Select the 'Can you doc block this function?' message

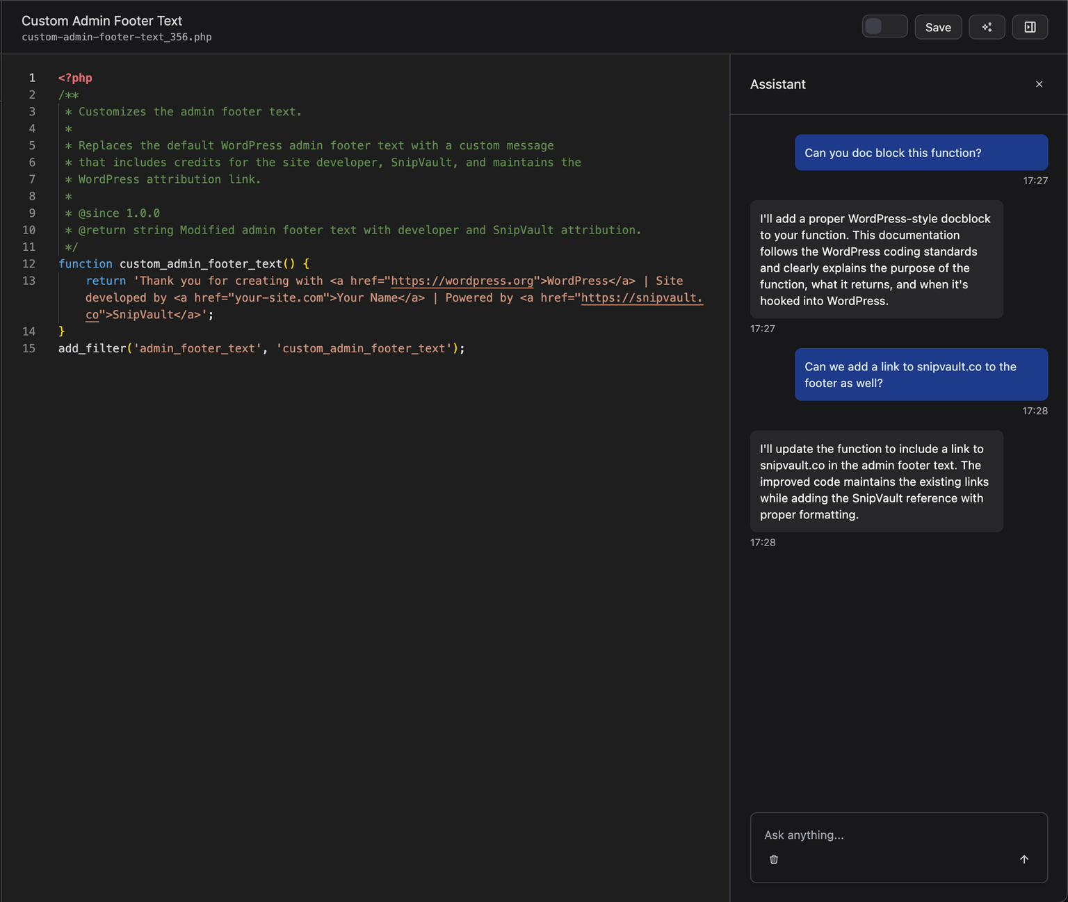(921, 153)
